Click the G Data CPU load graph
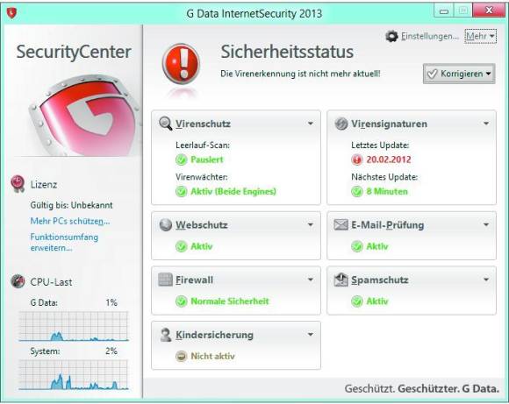This screenshot has height=404, width=509. [74, 326]
